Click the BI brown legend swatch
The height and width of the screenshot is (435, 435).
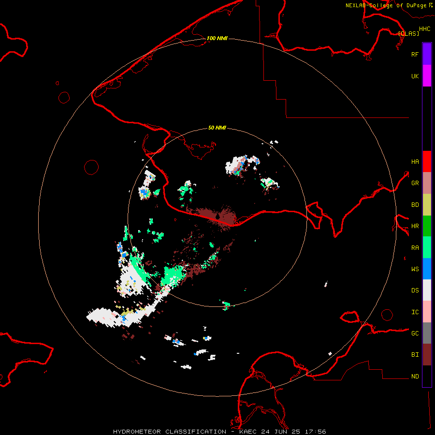pyautogui.click(x=427, y=355)
